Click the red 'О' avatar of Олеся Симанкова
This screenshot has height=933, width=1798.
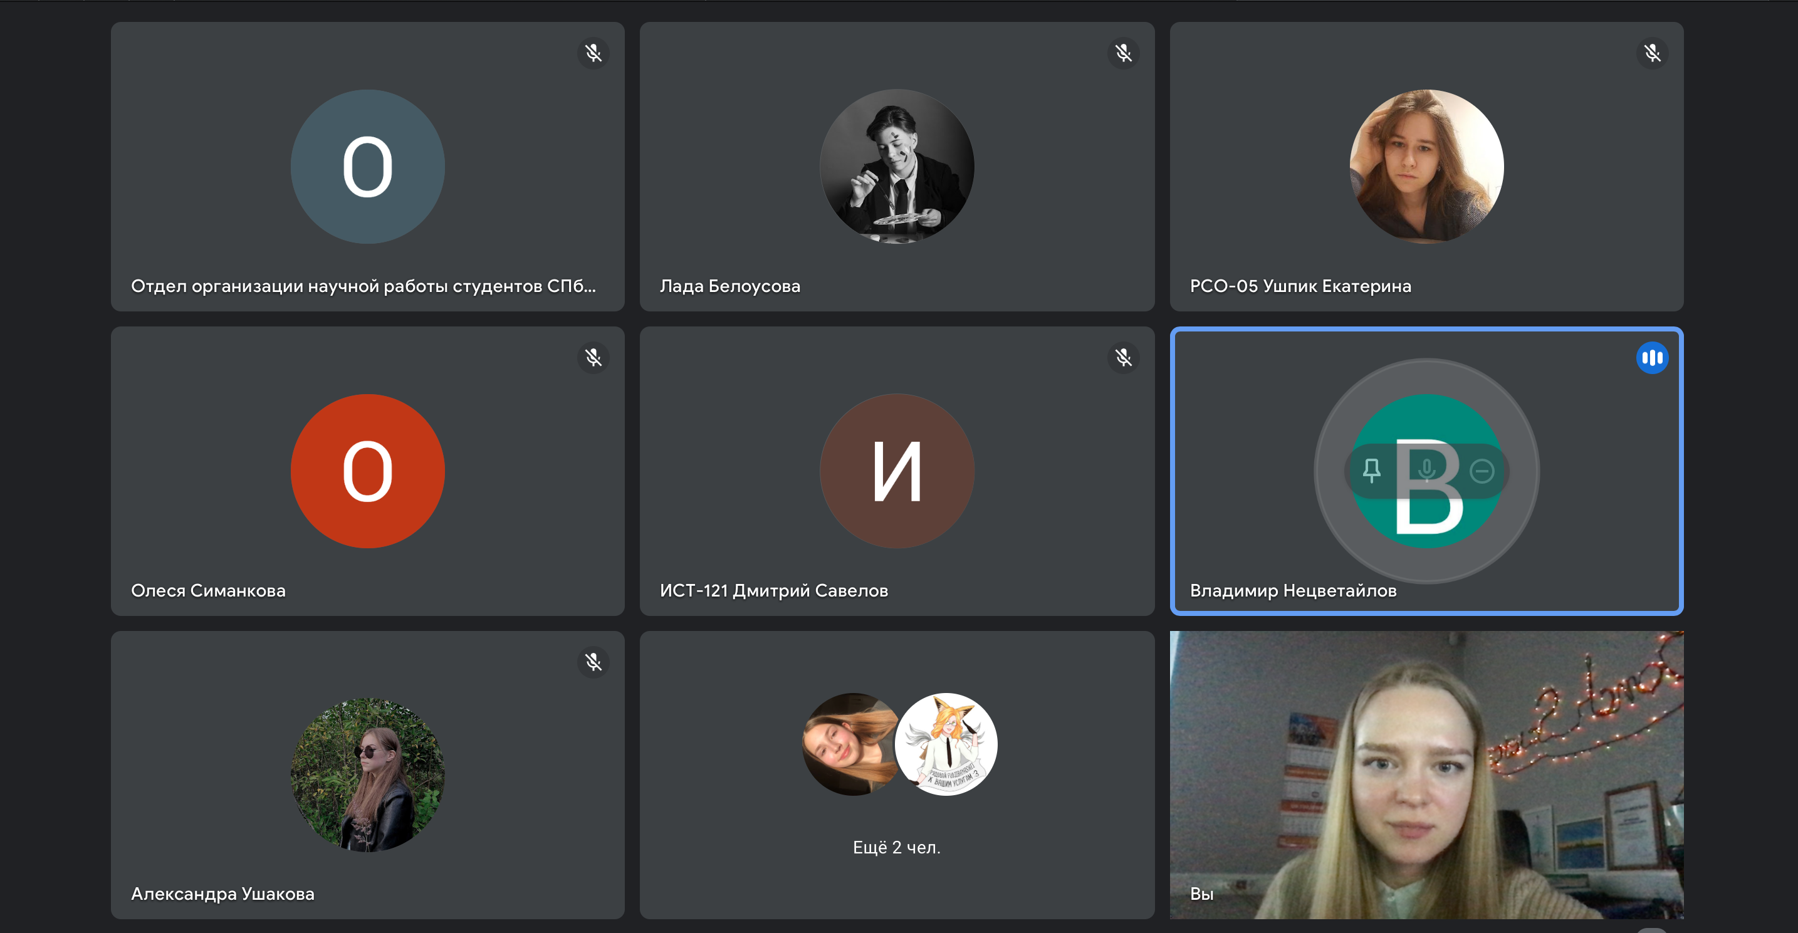[x=367, y=471]
